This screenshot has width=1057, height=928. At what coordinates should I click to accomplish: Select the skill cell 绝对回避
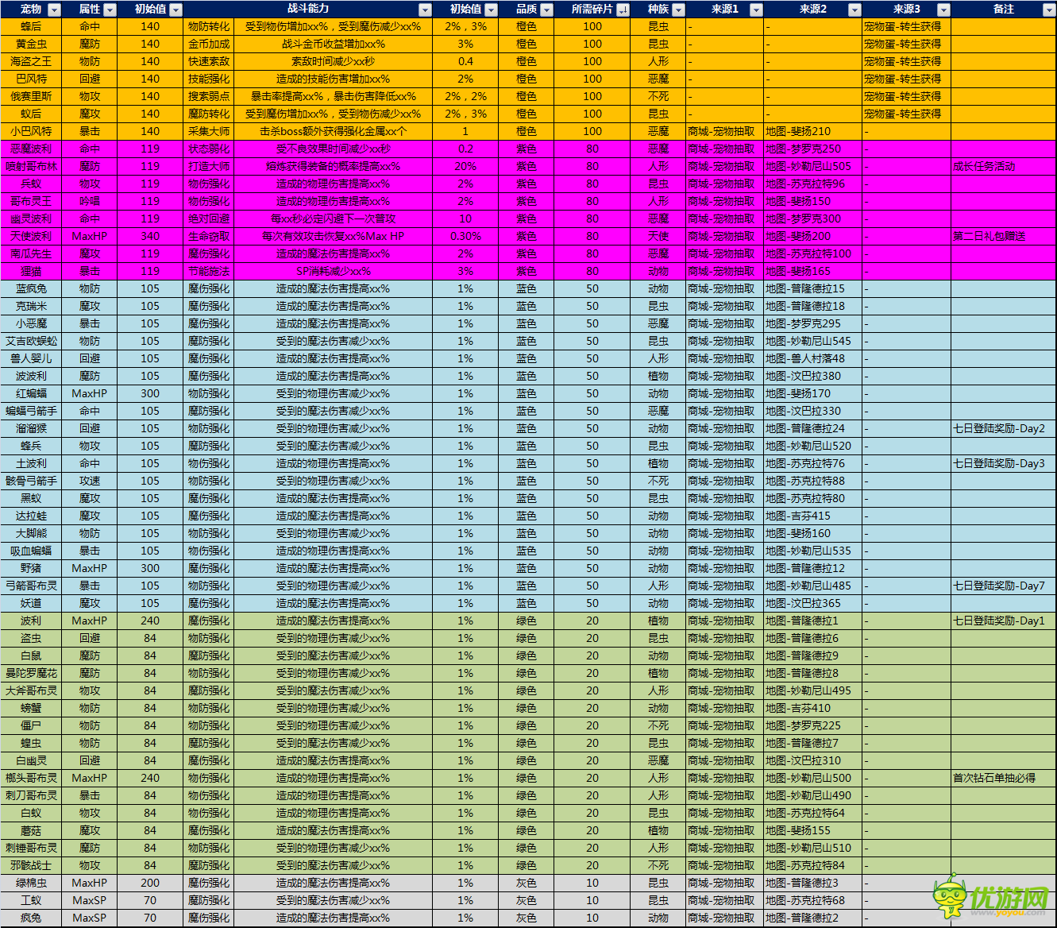(x=209, y=218)
